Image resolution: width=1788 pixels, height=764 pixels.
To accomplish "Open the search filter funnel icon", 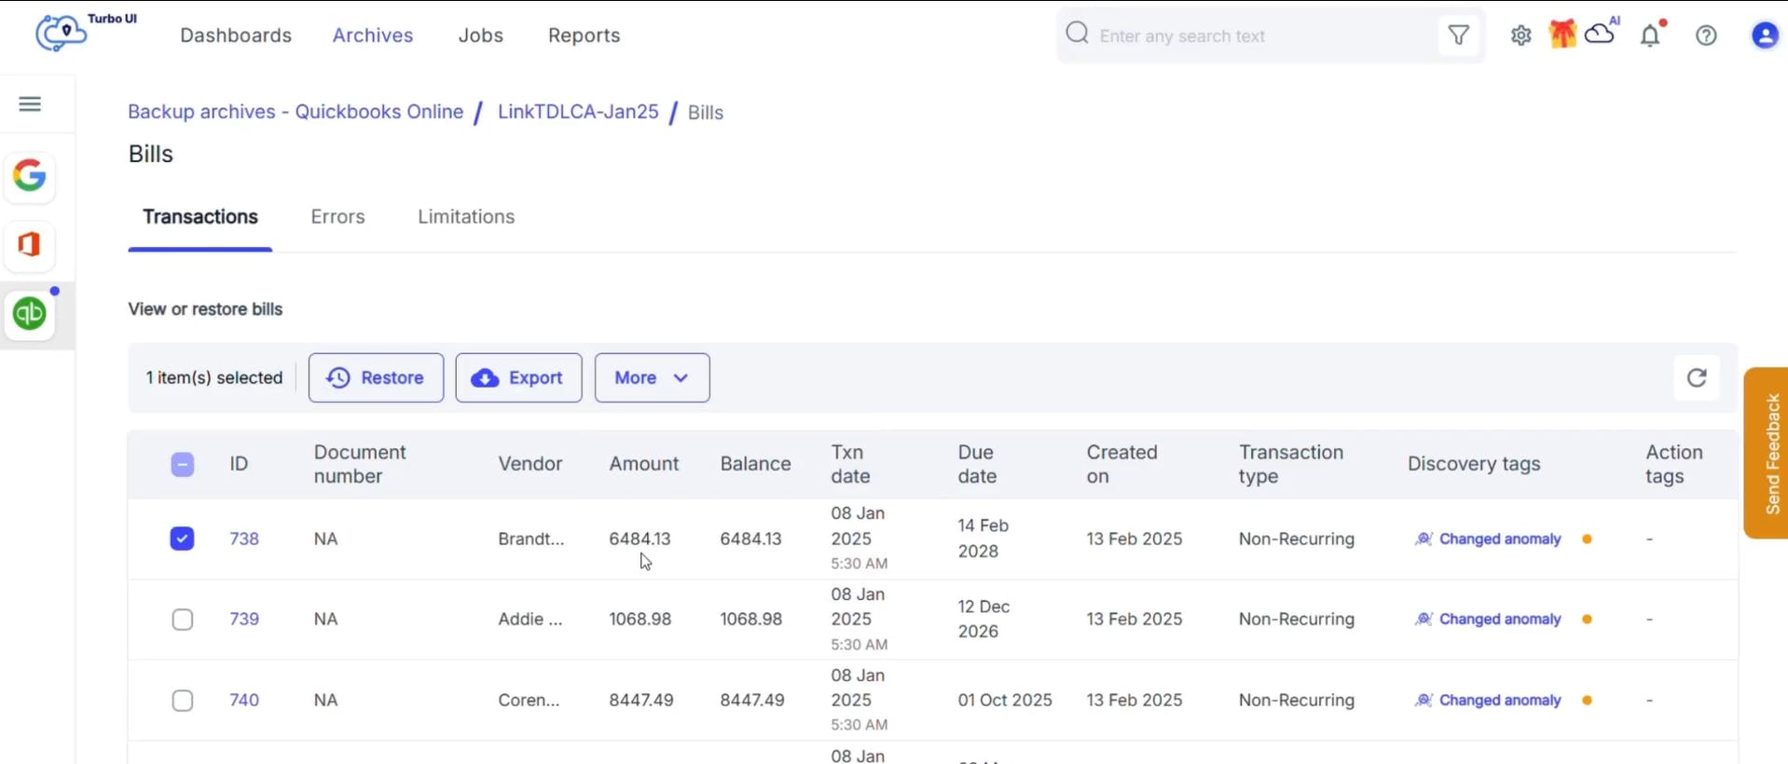I will (x=1458, y=35).
